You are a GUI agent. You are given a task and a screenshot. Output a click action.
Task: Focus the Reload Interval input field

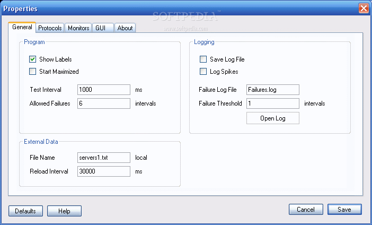coord(104,171)
